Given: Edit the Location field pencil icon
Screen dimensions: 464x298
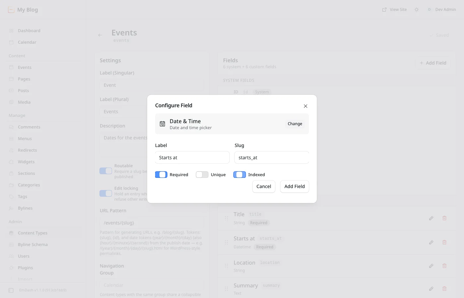Looking at the screenshot, I should tap(431, 266).
